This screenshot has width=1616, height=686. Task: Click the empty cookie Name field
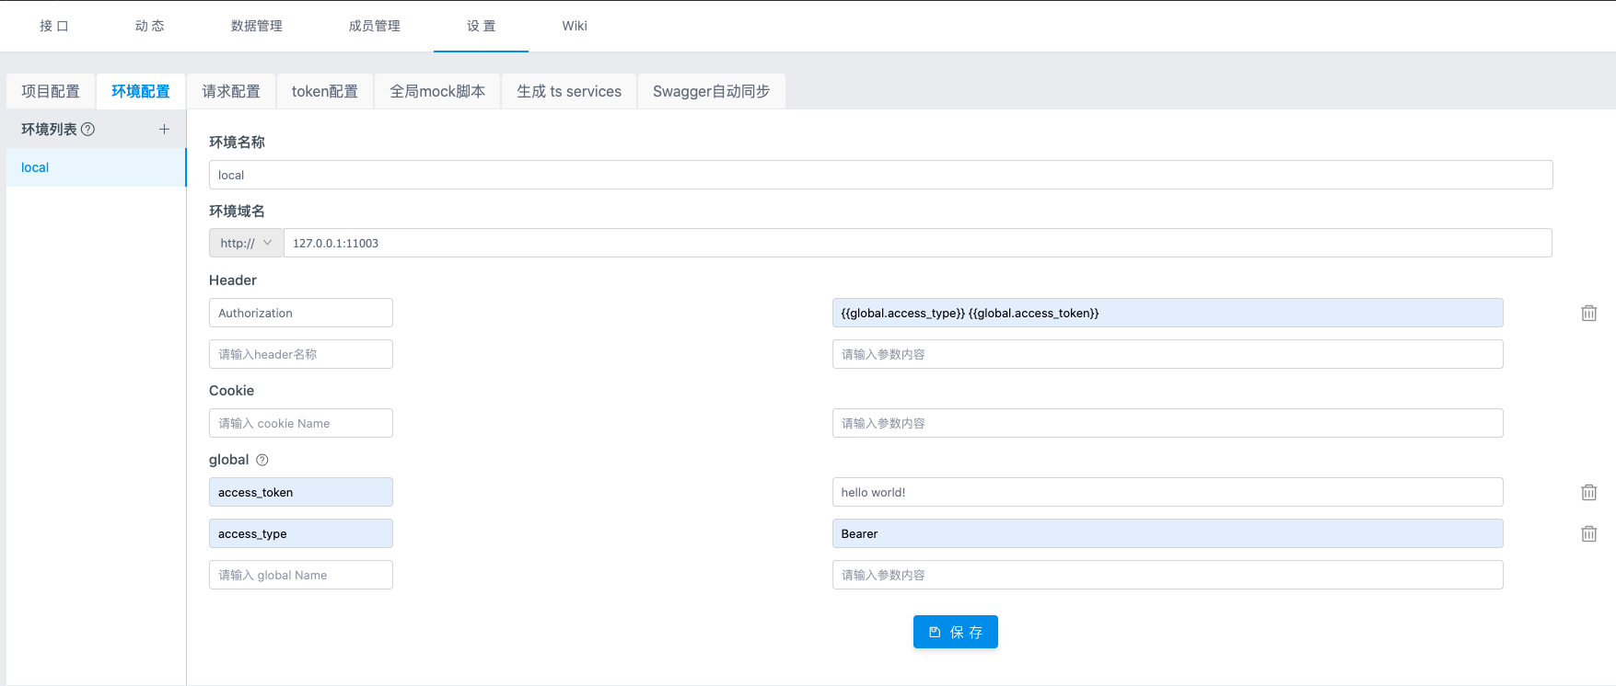click(300, 424)
